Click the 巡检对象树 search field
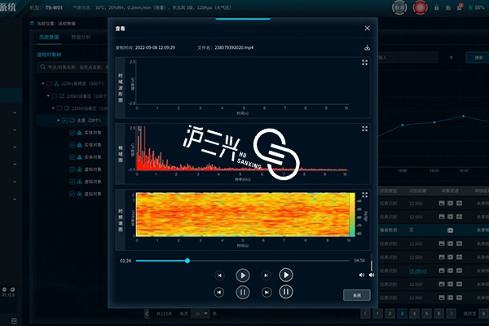 coord(73,67)
